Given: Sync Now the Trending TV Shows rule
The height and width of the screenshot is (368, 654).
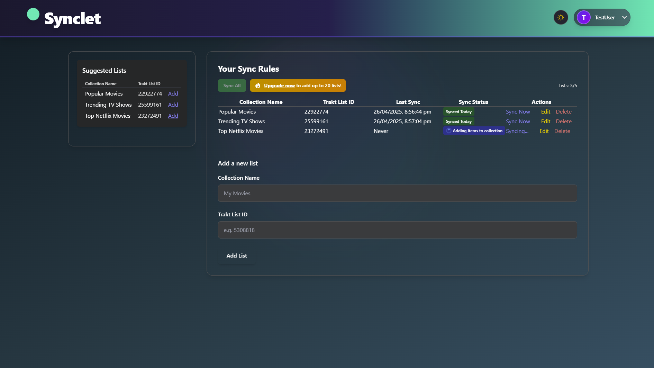Looking at the screenshot, I should 518,122.
